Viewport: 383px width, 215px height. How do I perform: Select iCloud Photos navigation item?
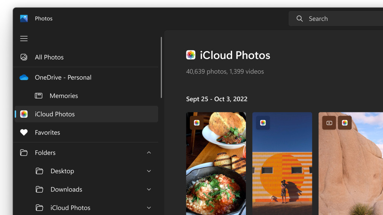(86, 114)
